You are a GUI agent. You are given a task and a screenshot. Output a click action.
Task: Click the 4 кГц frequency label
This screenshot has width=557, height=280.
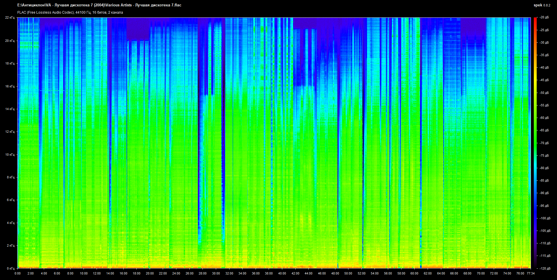tap(10, 223)
